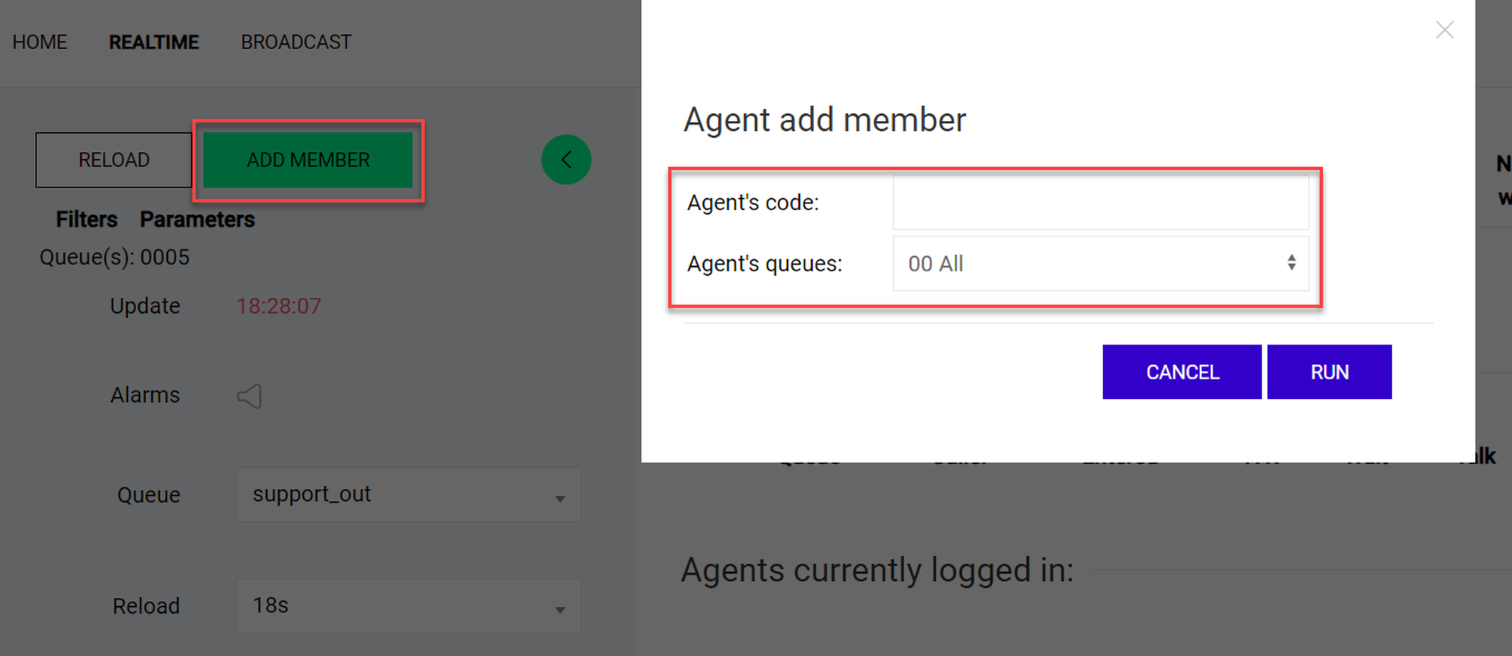Open the Reload interval 18s dropdown
Viewport: 1512px width, 656px height.
pyautogui.click(x=408, y=606)
